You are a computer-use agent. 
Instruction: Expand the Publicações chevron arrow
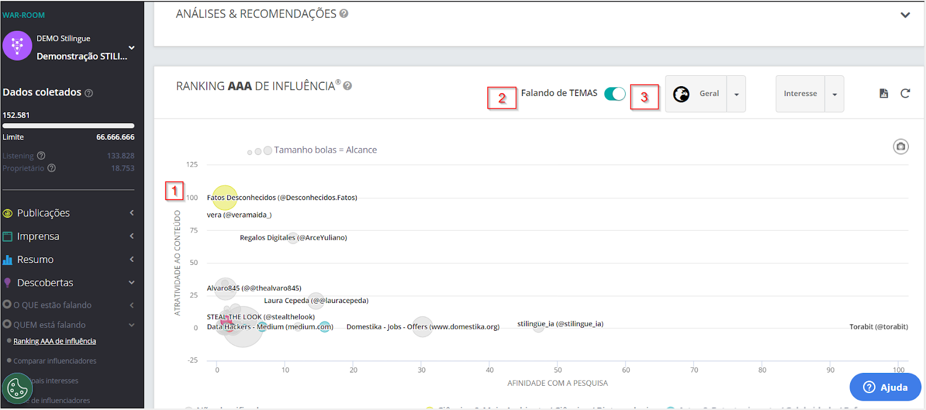pyautogui.click(x=132, y=213)
